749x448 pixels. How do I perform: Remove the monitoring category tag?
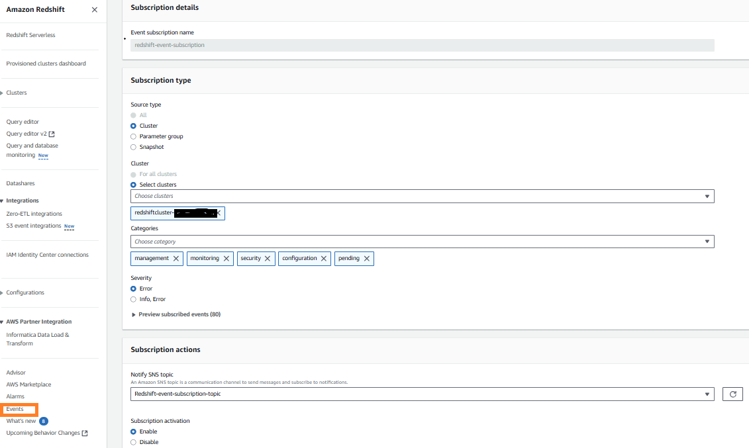click(x=226, y=259)
